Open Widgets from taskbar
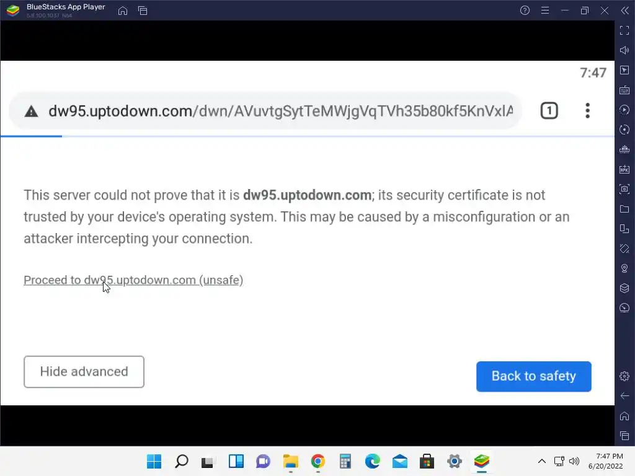This screenshot has height=476, width=635. tap(236, 461)
